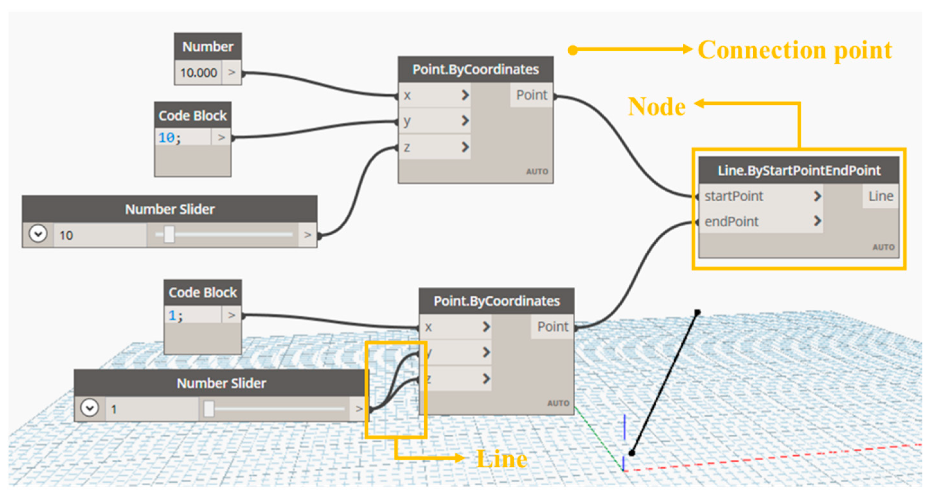
Task: Expand options of slider valued 1
Action: point(89,407)
